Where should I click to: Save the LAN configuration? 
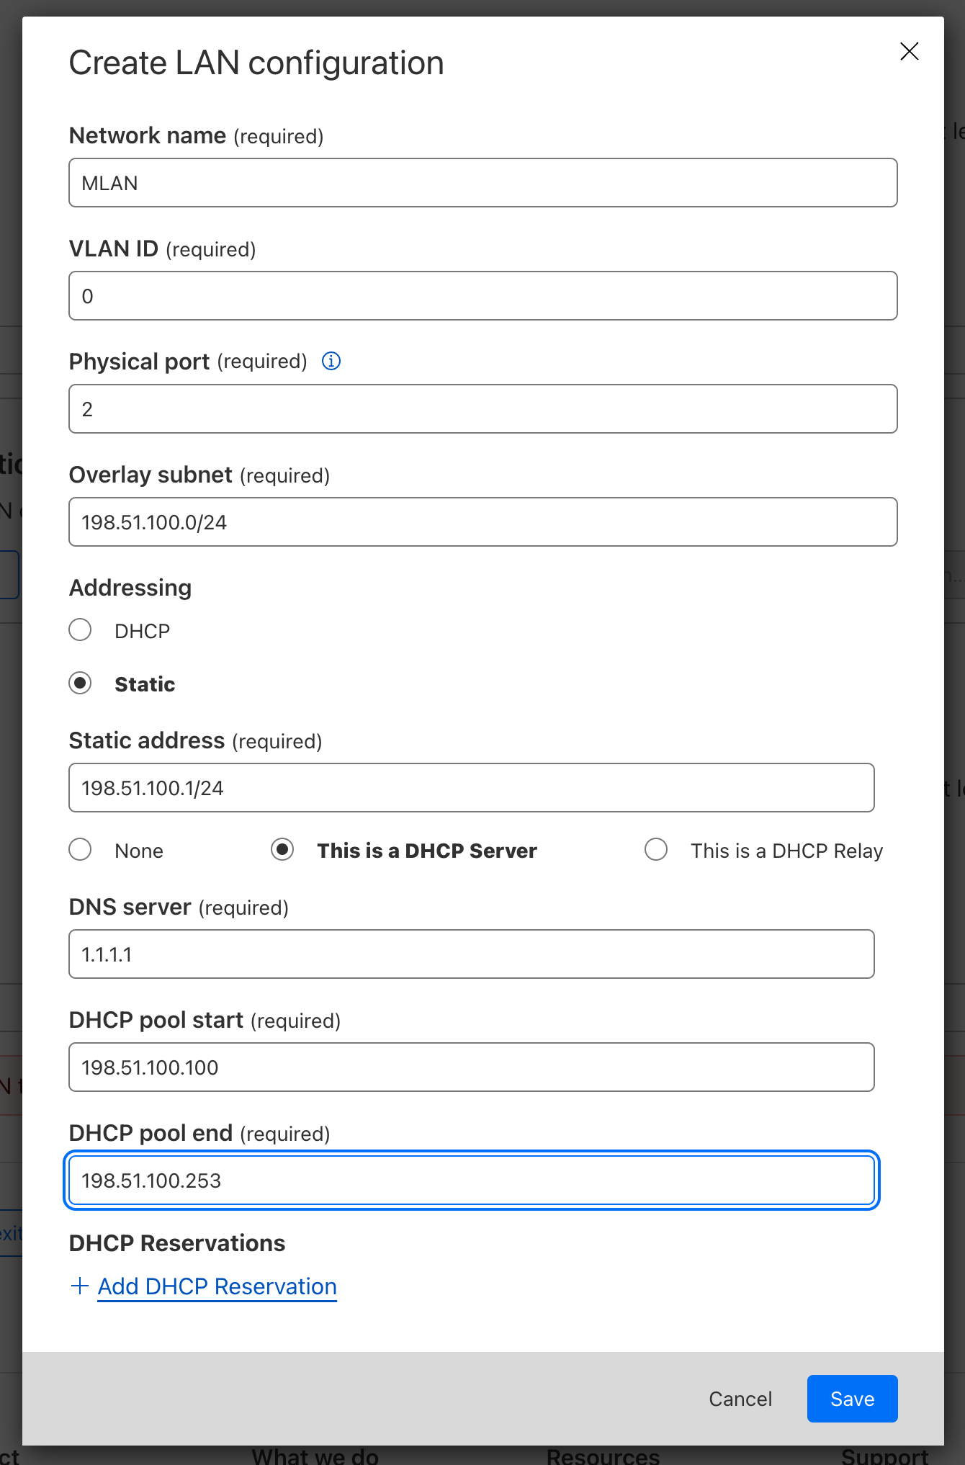pyautogui.click(x=852, y=1399)
